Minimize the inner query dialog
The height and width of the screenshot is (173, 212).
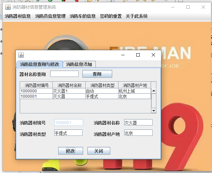[x=123, y=55]
